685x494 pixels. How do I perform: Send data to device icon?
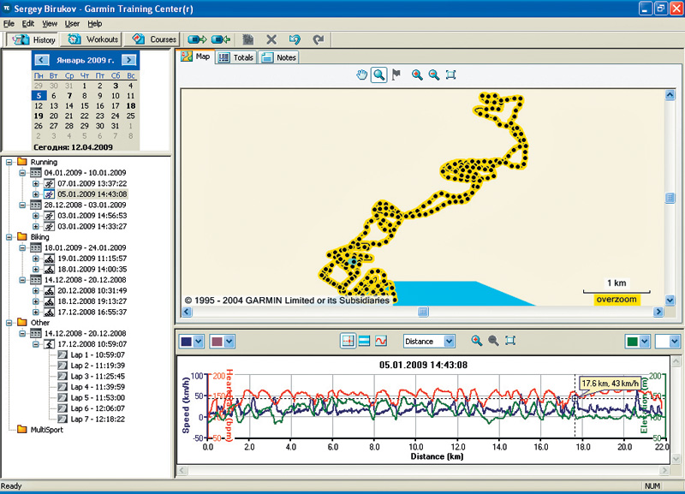click(197, 39)
